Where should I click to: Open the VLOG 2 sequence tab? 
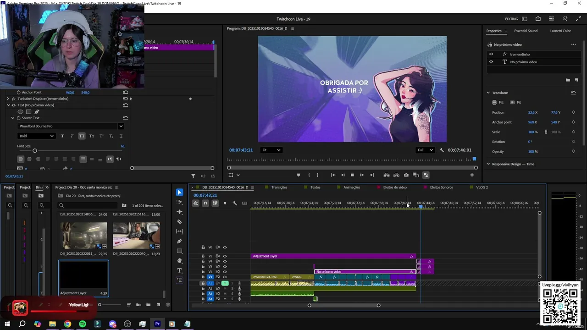click(482, 187)
